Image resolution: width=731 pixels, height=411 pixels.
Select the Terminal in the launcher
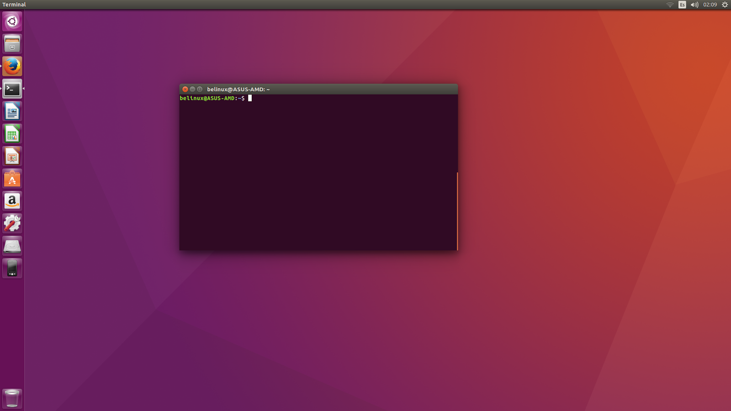pyautogui.click(x=12, y=88)
